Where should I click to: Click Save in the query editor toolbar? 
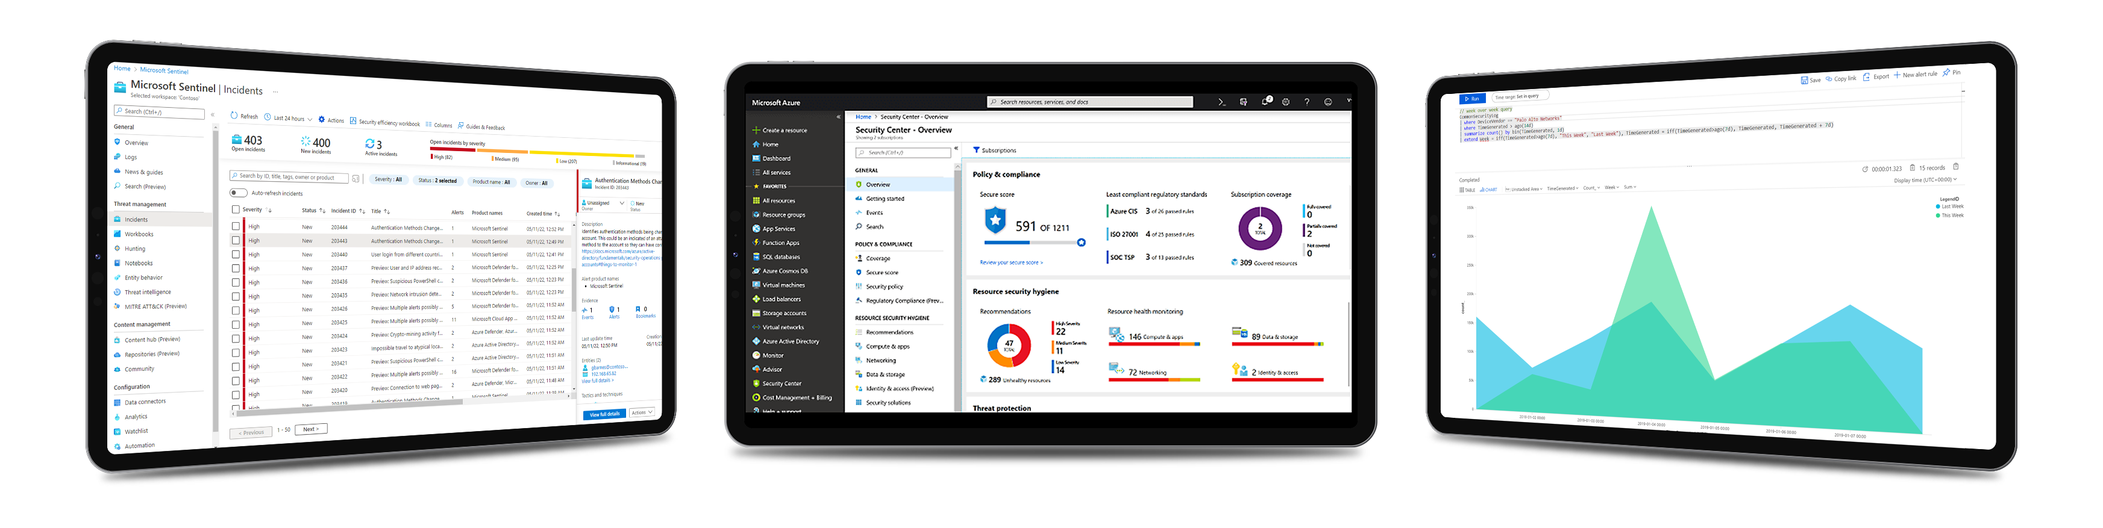[x=1810, y=80]
